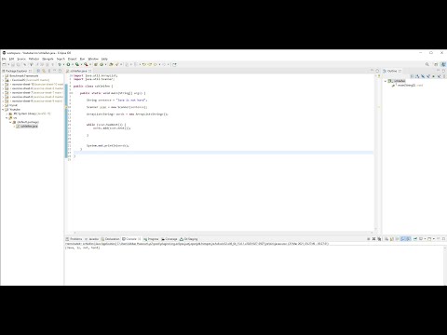Switch to the Git Staging tab
Screen dimensions: 447x335
(188, 239)
